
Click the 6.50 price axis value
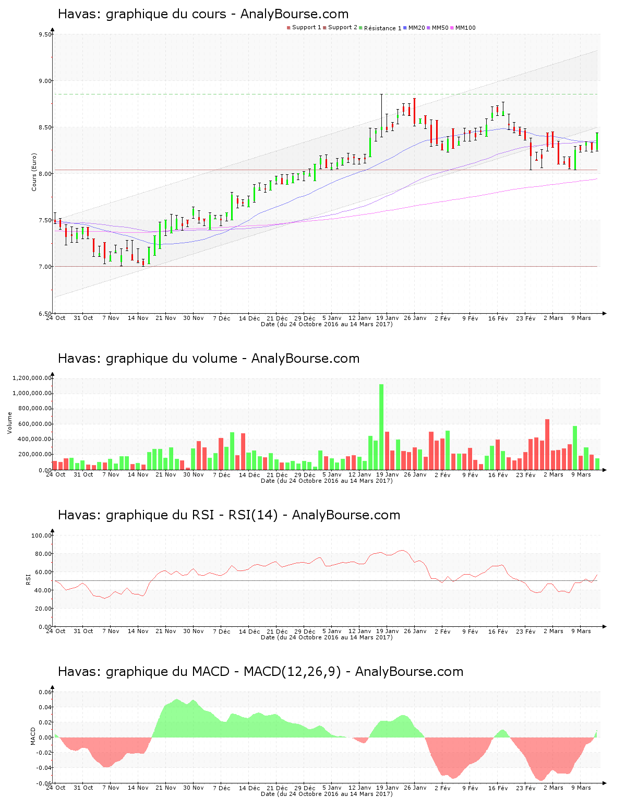click(x=45, y=314)
